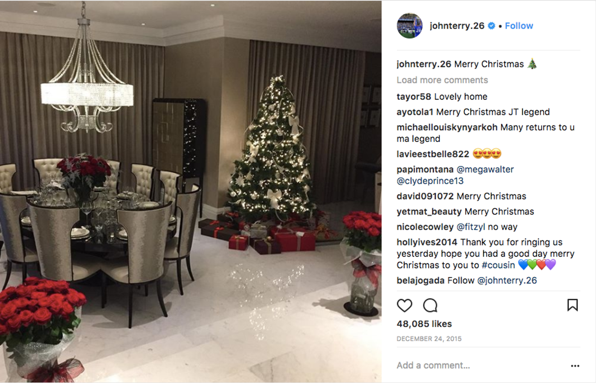
Task: Save post with the bookmark icon
Action: [x=572, y=305]
